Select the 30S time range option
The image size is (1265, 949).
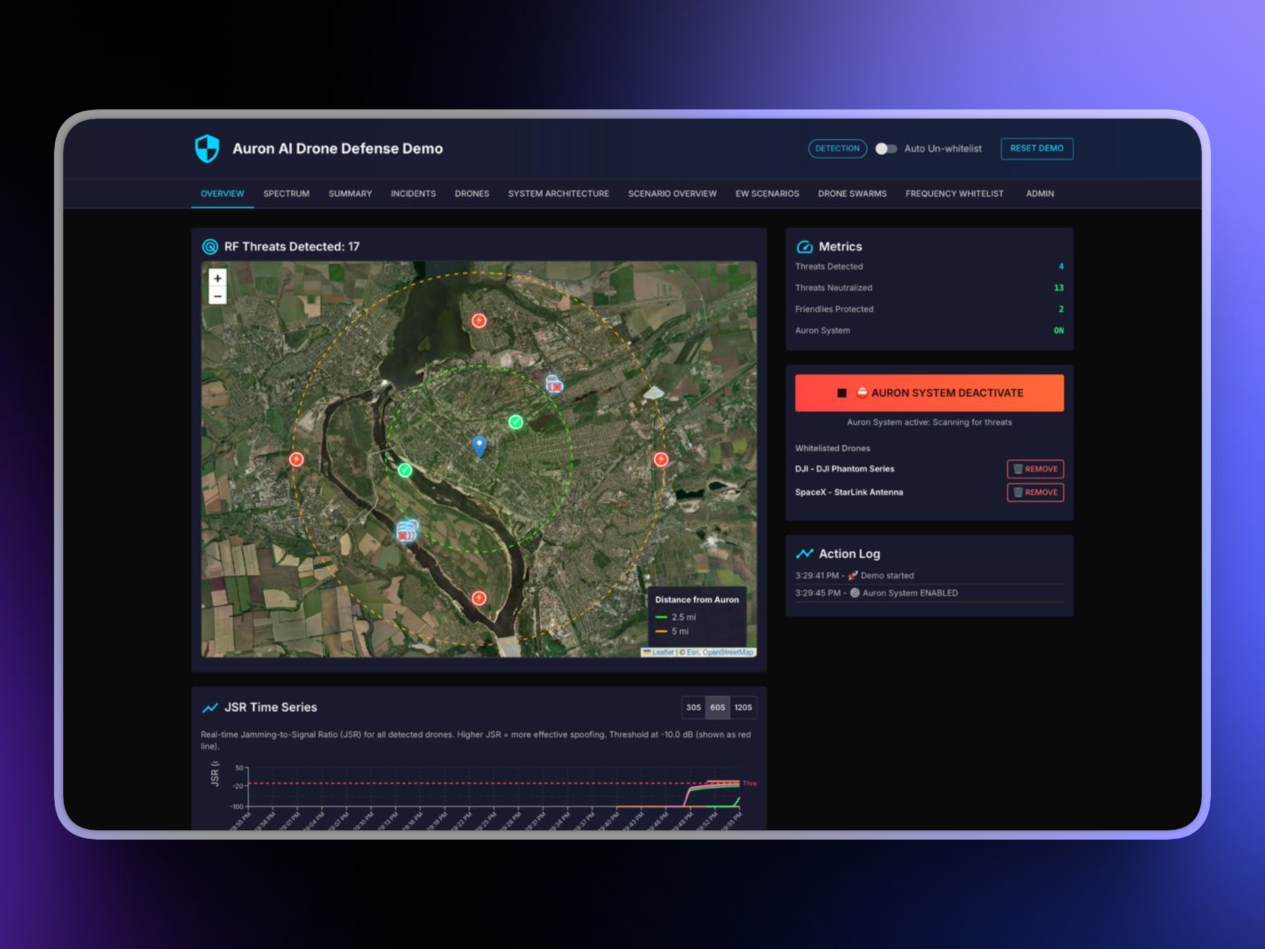[x=693, y=707]
